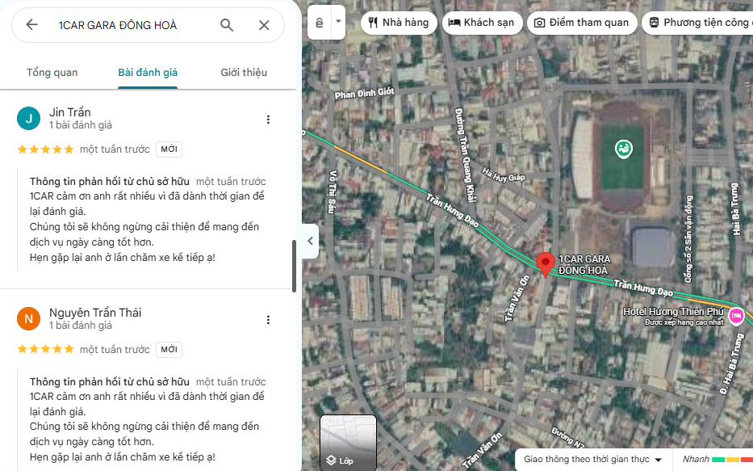Click Phan Đình Giót street label
753x471 pixels.
365,93
